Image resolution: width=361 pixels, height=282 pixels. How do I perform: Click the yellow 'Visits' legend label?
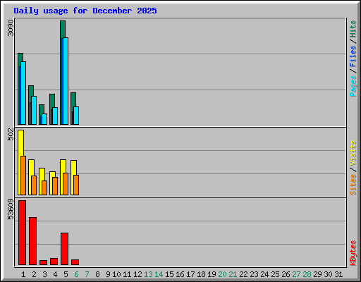(353, 154)
